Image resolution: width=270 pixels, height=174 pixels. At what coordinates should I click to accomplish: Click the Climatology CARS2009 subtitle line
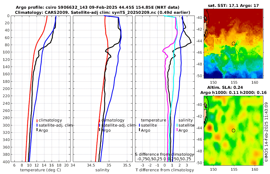pos(103,12)
